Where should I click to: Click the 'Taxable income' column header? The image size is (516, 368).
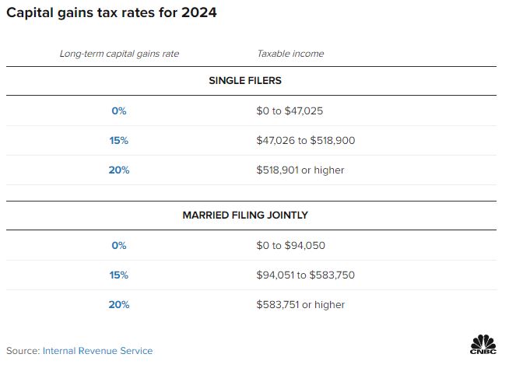pos(290,54)
